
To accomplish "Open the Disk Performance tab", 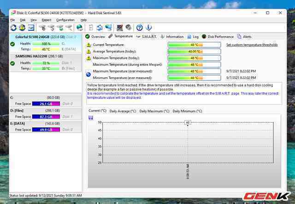I will pyautogui.click(x=218, y=37).
